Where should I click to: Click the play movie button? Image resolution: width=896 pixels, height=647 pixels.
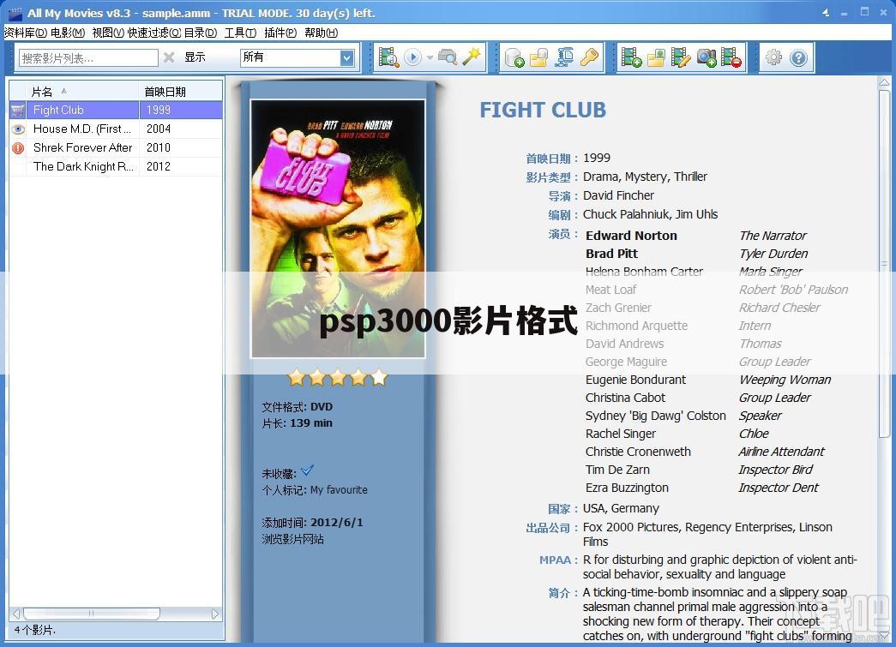point(412,57)
